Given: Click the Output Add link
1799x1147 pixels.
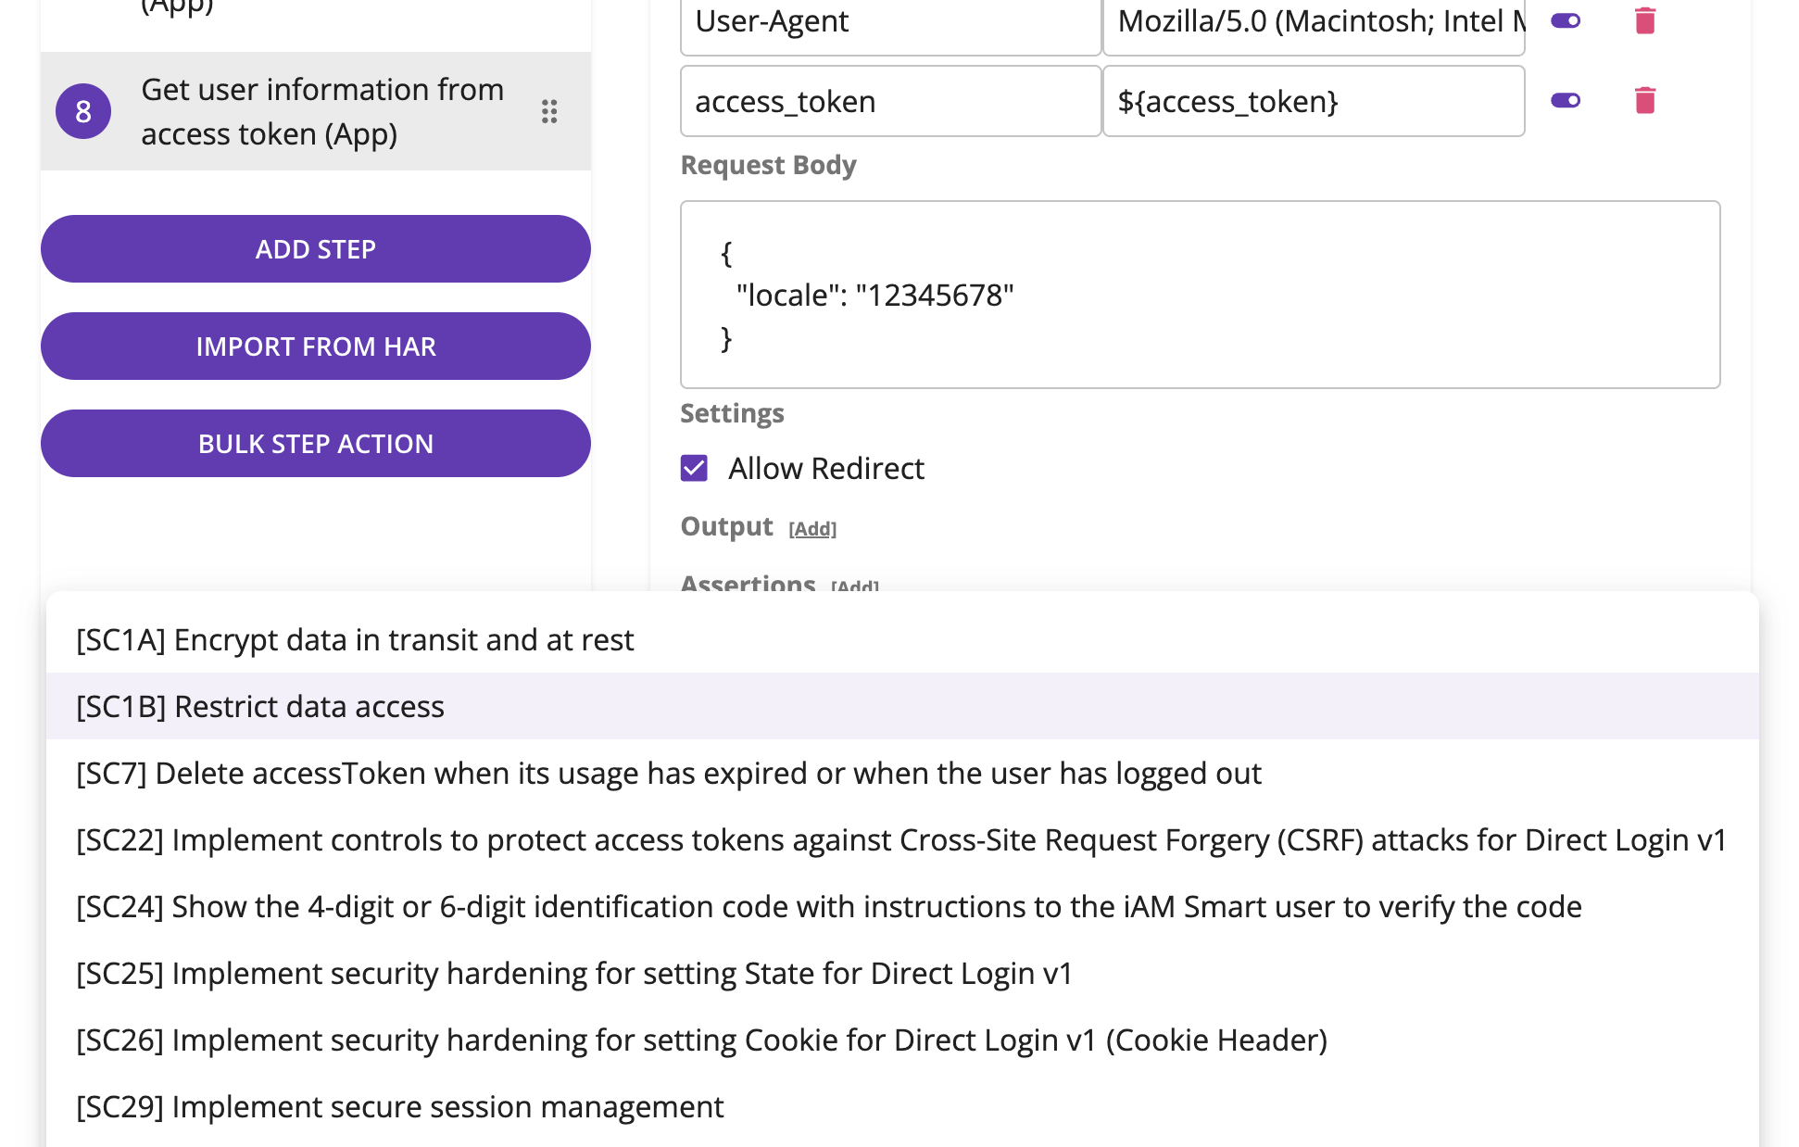Looking at the screenshot, I should click(811, 528).
